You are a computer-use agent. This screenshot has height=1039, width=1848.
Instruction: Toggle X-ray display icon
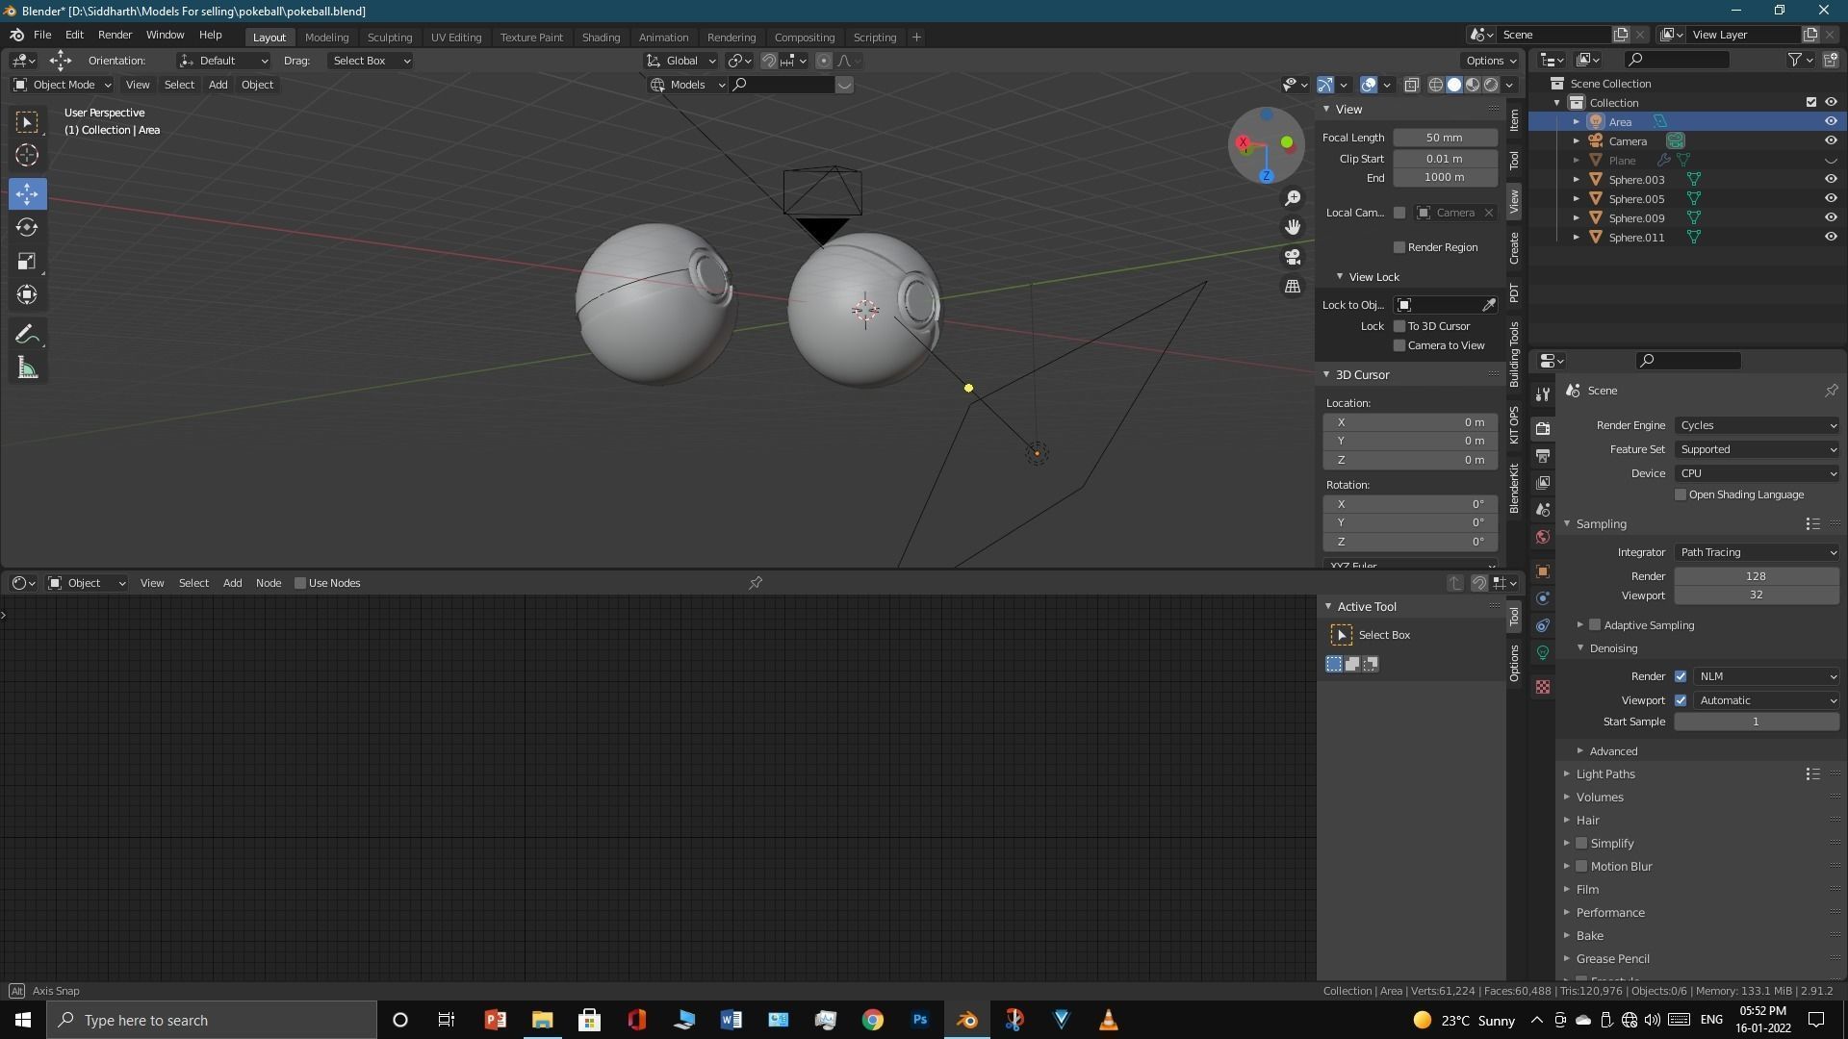(x=1411, y=85)
